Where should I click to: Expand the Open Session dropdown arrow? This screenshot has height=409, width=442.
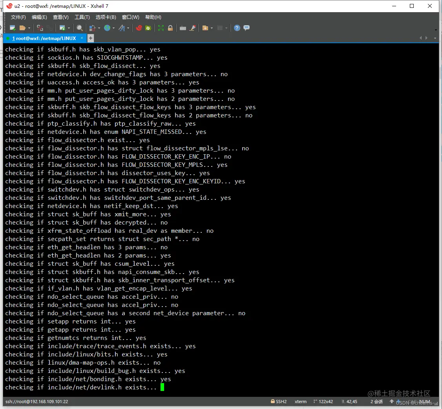[x=29, y=28]
